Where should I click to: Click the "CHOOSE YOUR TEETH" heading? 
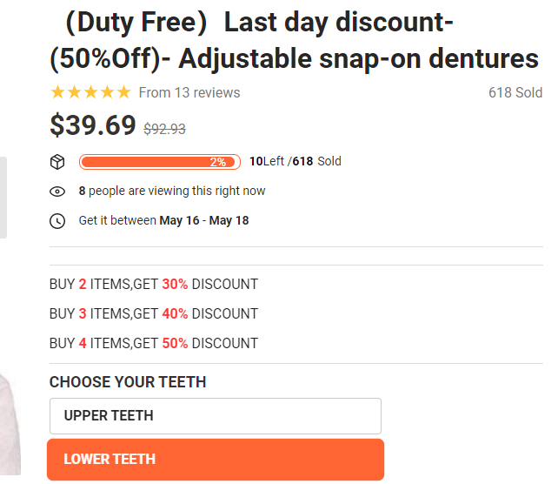point(128,382)
